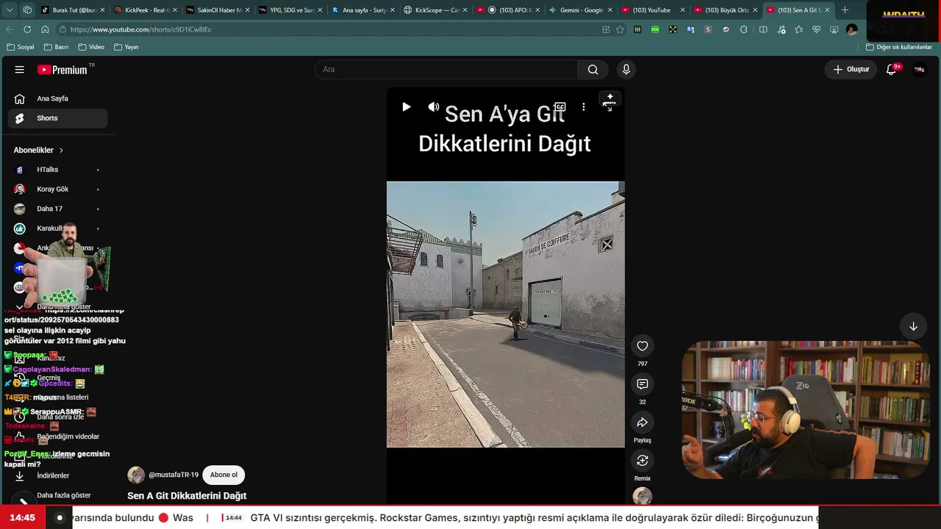Switch to the (103) Büyük Orta tab

(726, 10)
